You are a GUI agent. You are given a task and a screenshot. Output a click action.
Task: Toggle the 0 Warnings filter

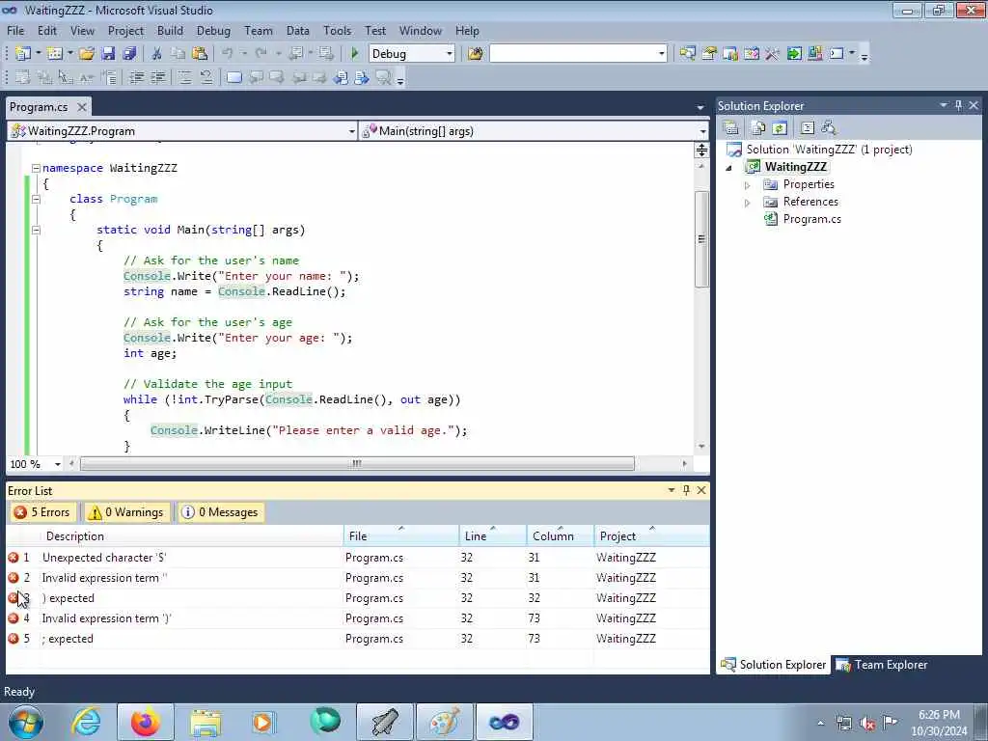125,512
